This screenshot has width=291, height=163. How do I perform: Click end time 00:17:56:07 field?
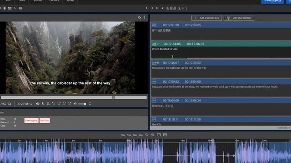[x=196, y=44]
